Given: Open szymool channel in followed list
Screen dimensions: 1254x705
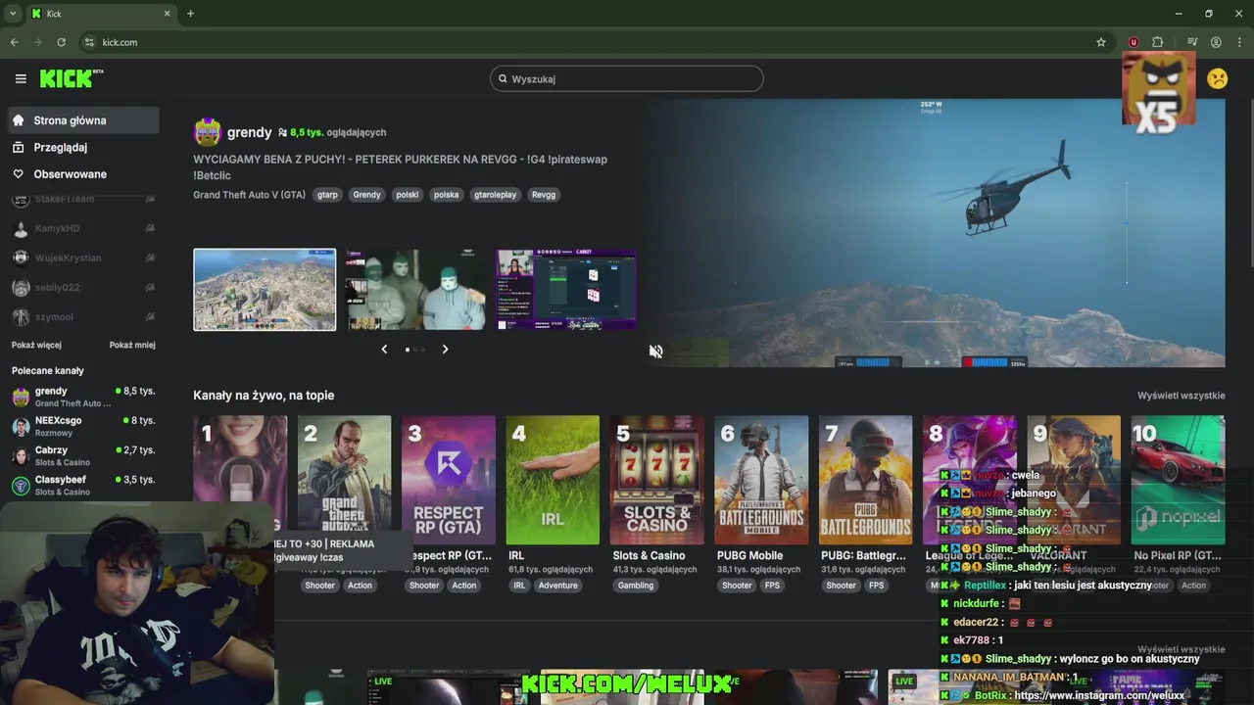Looking at the screenshot, I should coord(83,317).
